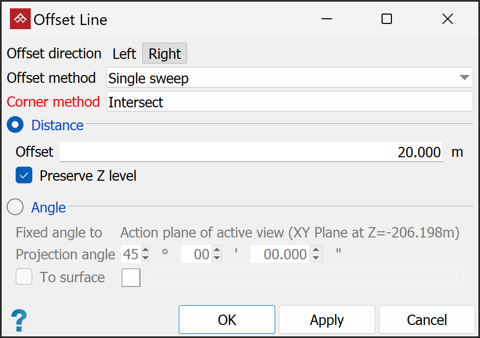Increase the seconds spinner value
Screen dimensions: 480x338
pos(316,251)
